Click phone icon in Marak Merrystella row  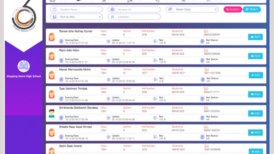click(206, 70)
